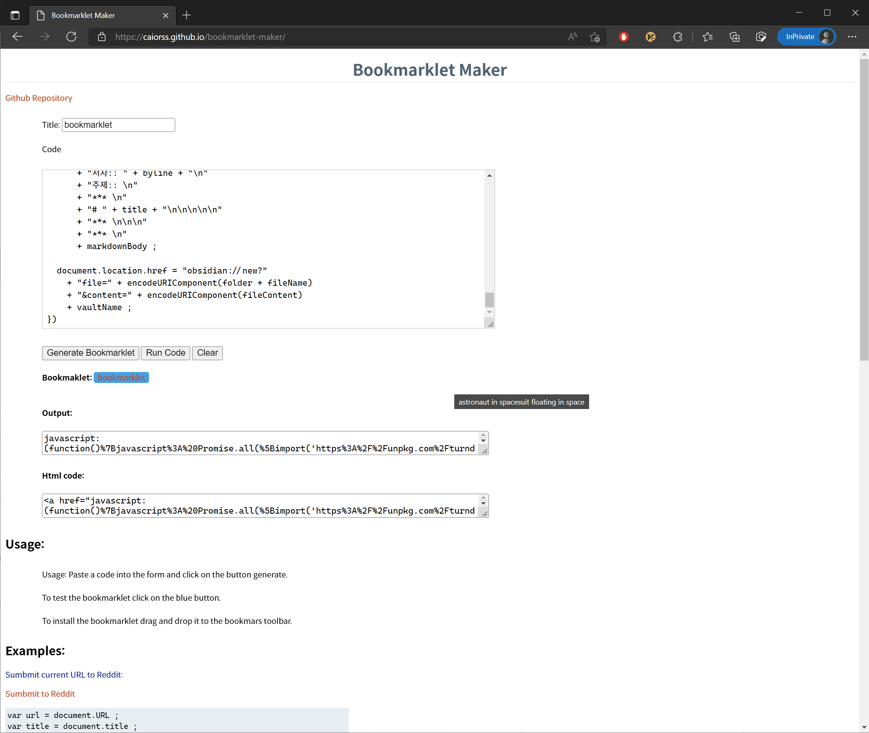Add page to favorites star icon
Viewport: 869px width, 733px height.
[x=594, y=37]
